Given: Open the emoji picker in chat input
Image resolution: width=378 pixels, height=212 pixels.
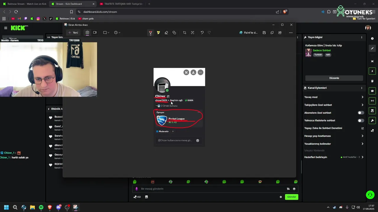Looking at the screenshot, I should tap(294, 189).
